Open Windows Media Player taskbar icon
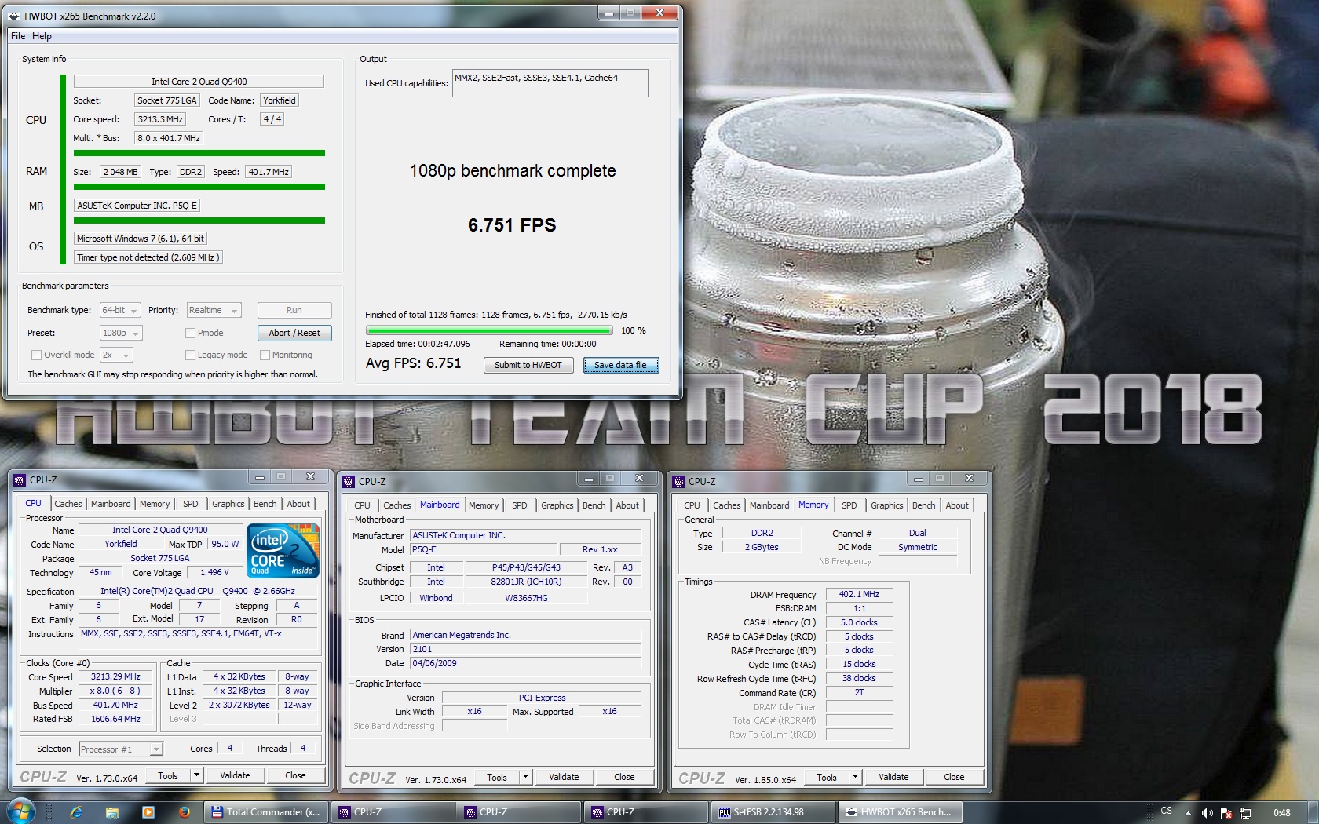 point(148,812)
